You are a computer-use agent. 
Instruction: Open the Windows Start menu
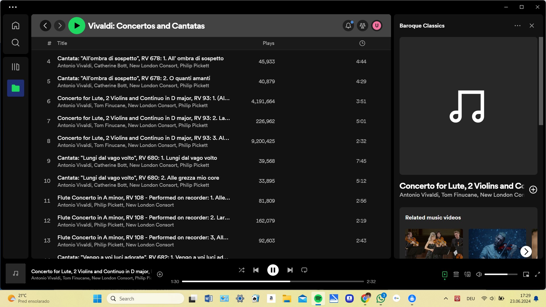97,298
